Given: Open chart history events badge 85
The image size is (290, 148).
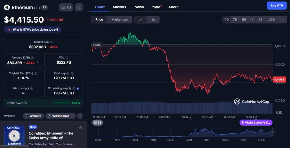Looking at the screenshot, I should [x=97, y=123].
